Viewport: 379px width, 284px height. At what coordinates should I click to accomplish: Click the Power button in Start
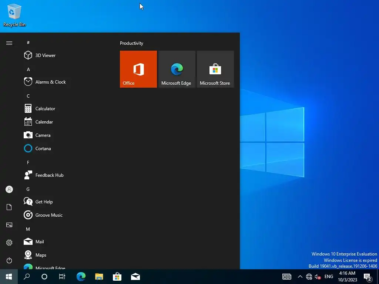9,260
